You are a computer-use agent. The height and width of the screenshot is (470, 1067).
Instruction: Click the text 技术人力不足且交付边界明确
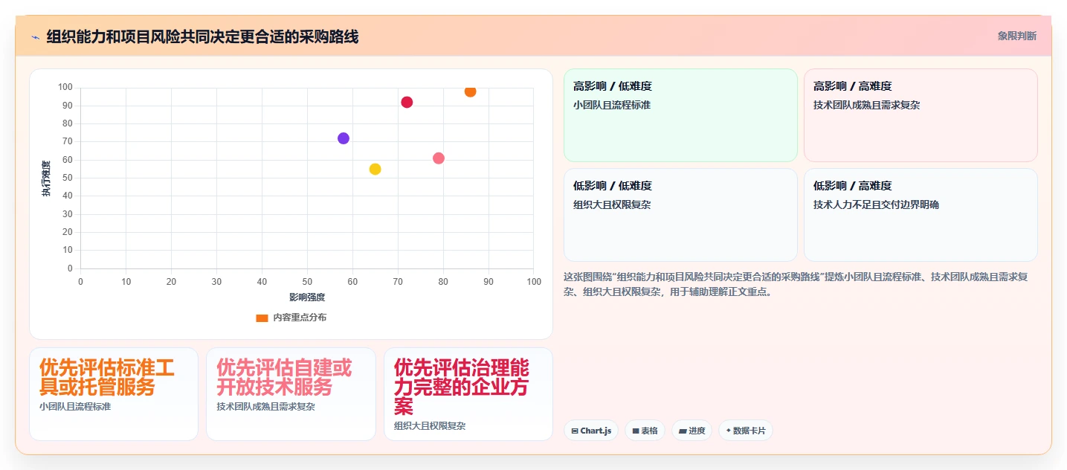tap(876, 205)
